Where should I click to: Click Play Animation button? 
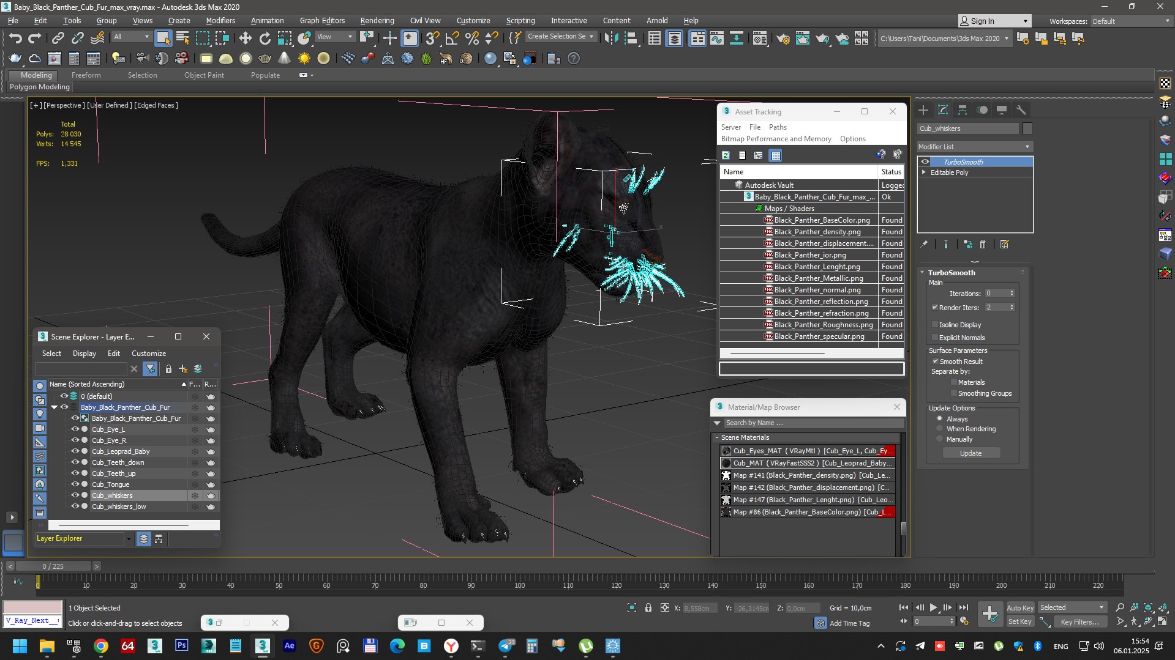pos(933,607)
